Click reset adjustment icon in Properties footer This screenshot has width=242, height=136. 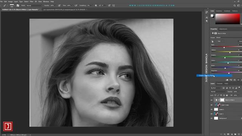pos(234,80)
